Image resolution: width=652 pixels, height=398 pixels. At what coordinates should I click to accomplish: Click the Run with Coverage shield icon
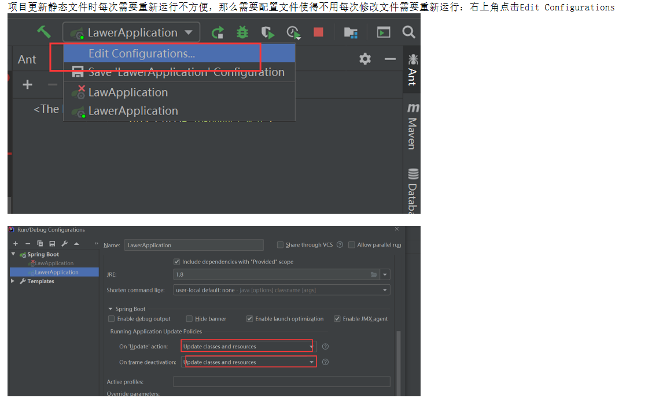point(267,32)
